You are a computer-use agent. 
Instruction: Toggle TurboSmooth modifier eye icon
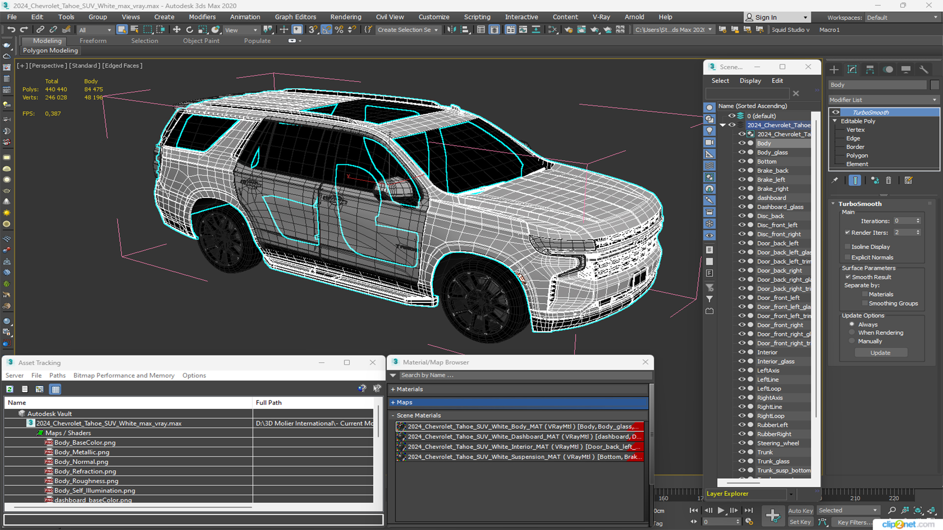click(835, 112)
